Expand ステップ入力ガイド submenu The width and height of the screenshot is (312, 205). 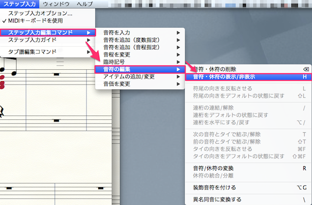[48, 40]
